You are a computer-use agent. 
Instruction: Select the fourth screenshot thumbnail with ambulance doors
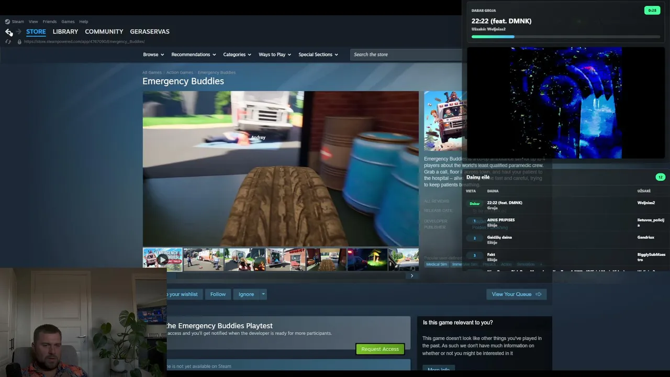285,260
